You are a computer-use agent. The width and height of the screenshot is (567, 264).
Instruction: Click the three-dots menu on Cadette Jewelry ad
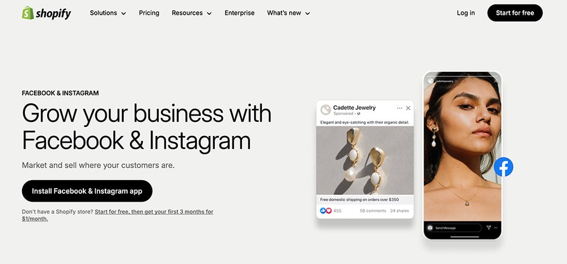coord(400,108)
